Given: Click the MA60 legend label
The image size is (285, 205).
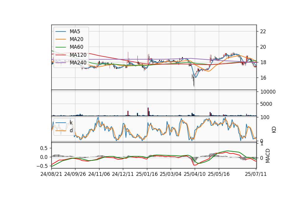Looking at the screenshot, I should pyautogui.click(x=76, y=47).
